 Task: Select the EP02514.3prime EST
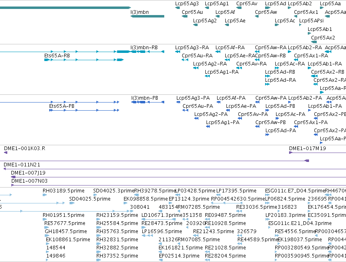click(x=179, y=256)
